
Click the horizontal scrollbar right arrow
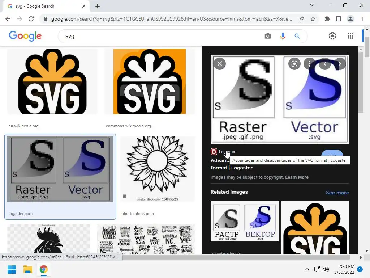pyautogui.click(x=361, y=257)
